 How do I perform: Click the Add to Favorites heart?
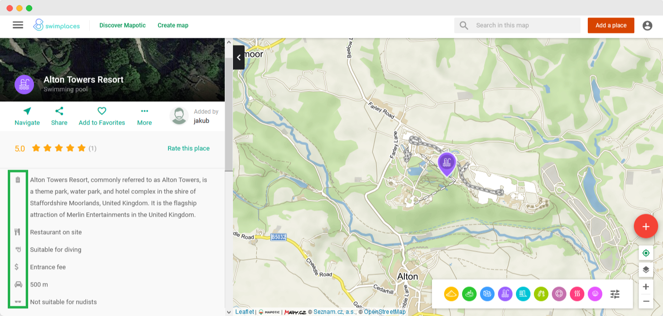[102, 111]
